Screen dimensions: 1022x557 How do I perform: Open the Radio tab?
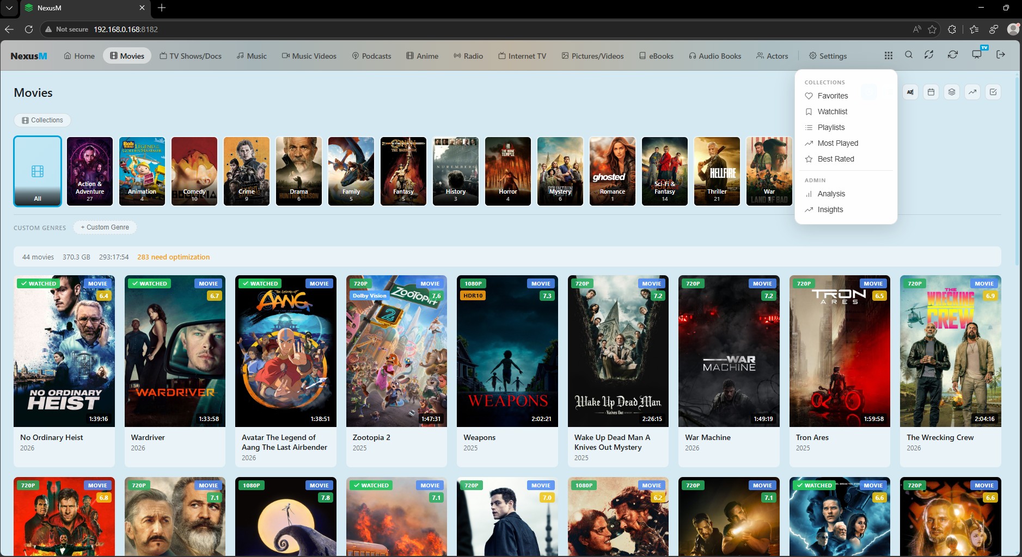pos(468,56)
